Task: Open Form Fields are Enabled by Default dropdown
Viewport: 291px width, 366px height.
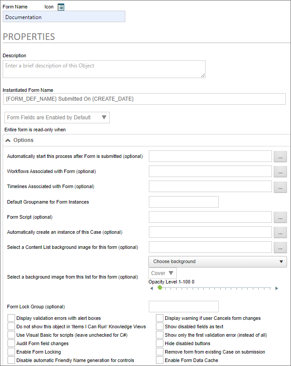Action: tap(57, 118)
